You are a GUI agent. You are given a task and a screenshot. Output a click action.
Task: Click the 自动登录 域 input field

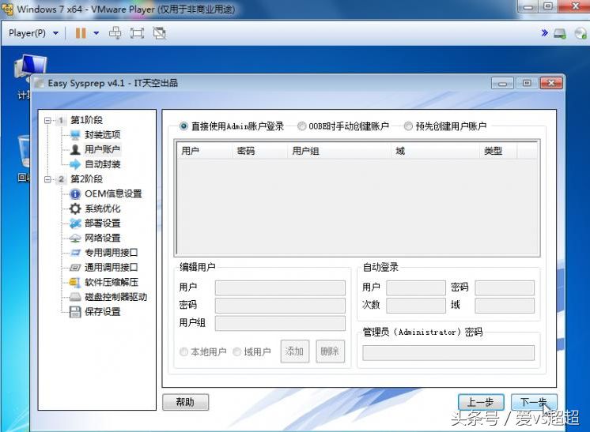pyautogui.click(x=505, y=306)
